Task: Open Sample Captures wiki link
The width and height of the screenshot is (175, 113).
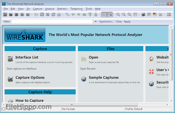Action: click(104, 78)
